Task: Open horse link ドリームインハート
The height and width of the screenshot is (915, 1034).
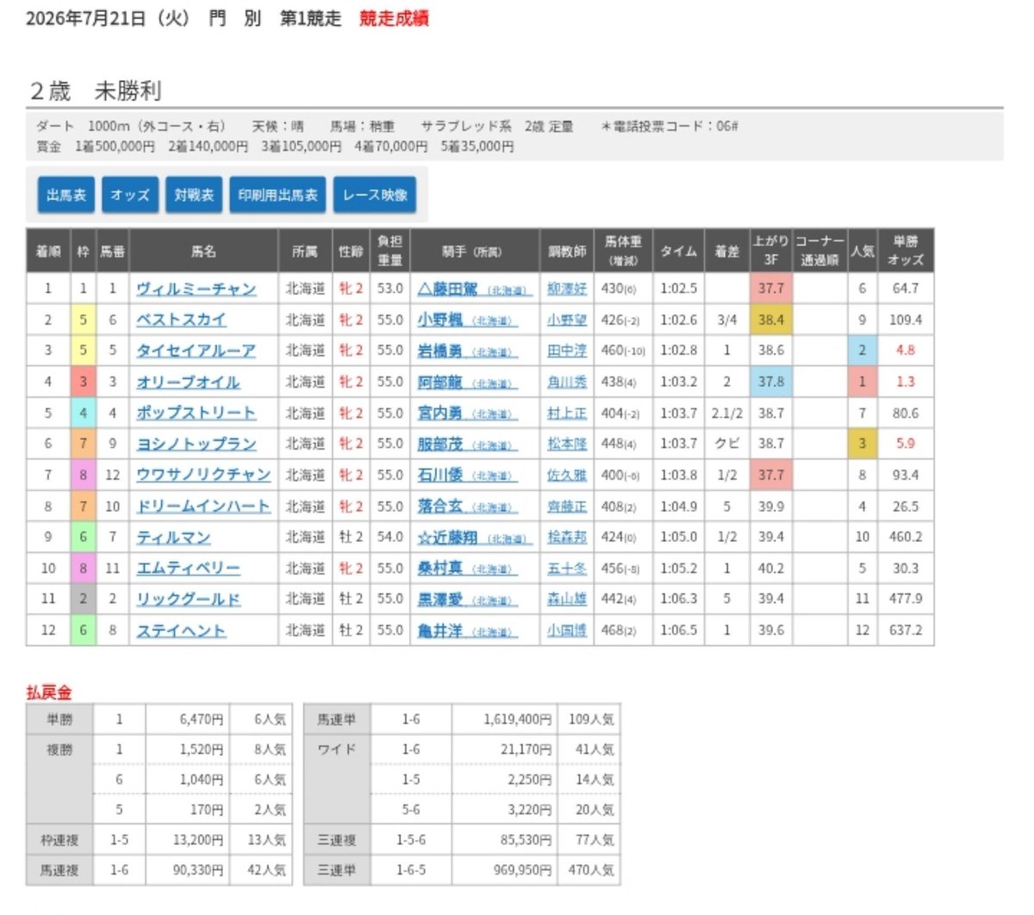Action: 203,506
